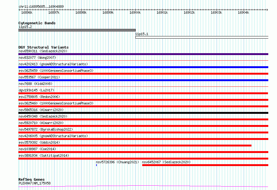Open gene PLEKHA7|NM_175058 label

pyautogui.click(x=35, y=183)
